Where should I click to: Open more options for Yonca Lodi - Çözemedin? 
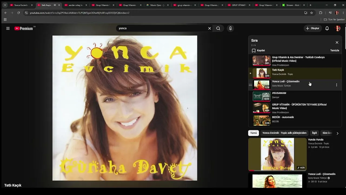(337, 85)
